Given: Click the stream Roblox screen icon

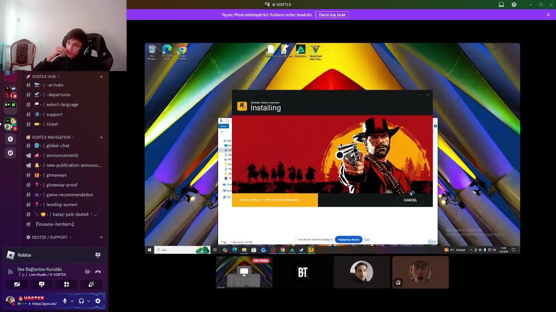Looking at the screenshot, I should [98, 255].
